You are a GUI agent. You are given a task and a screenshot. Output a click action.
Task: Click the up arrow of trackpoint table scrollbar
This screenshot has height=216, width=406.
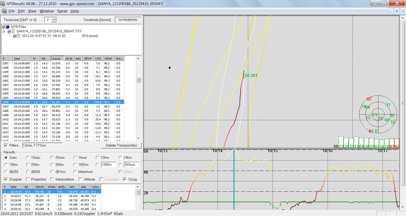[138, 59]
